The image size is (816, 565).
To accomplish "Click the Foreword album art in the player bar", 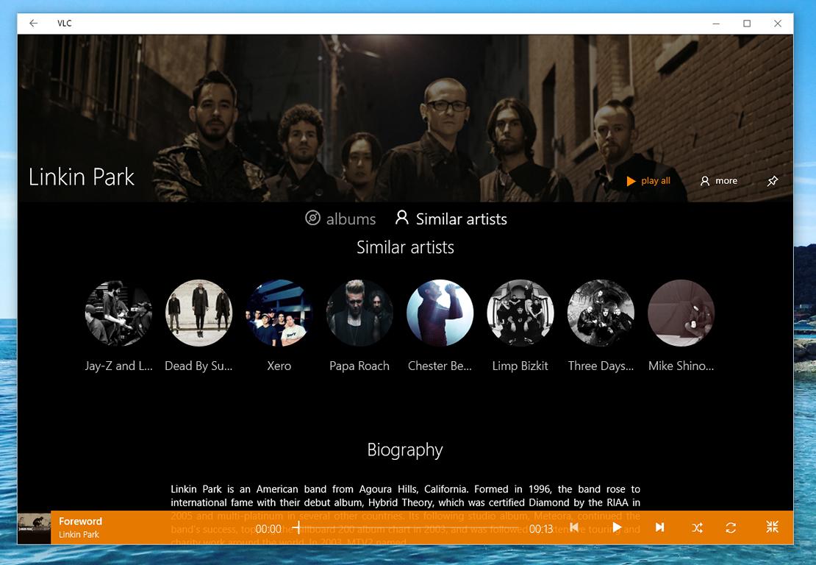I will [35, 528].
